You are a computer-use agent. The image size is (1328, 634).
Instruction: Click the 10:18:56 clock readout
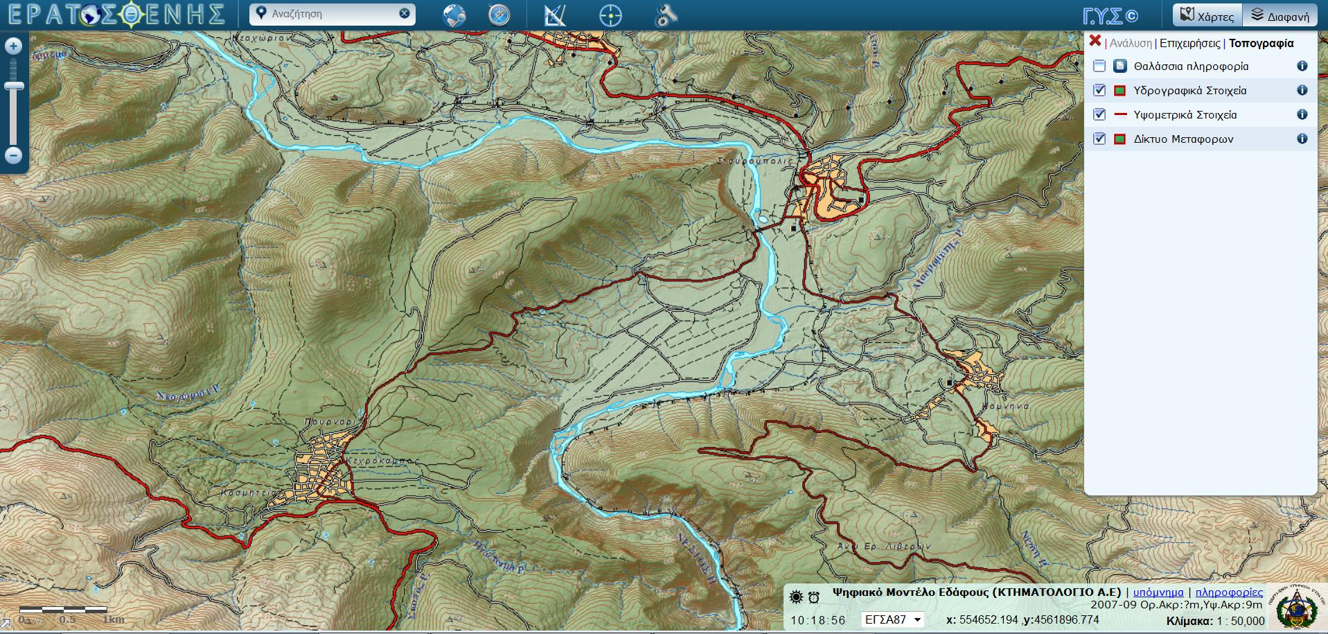tap(817, 620)
